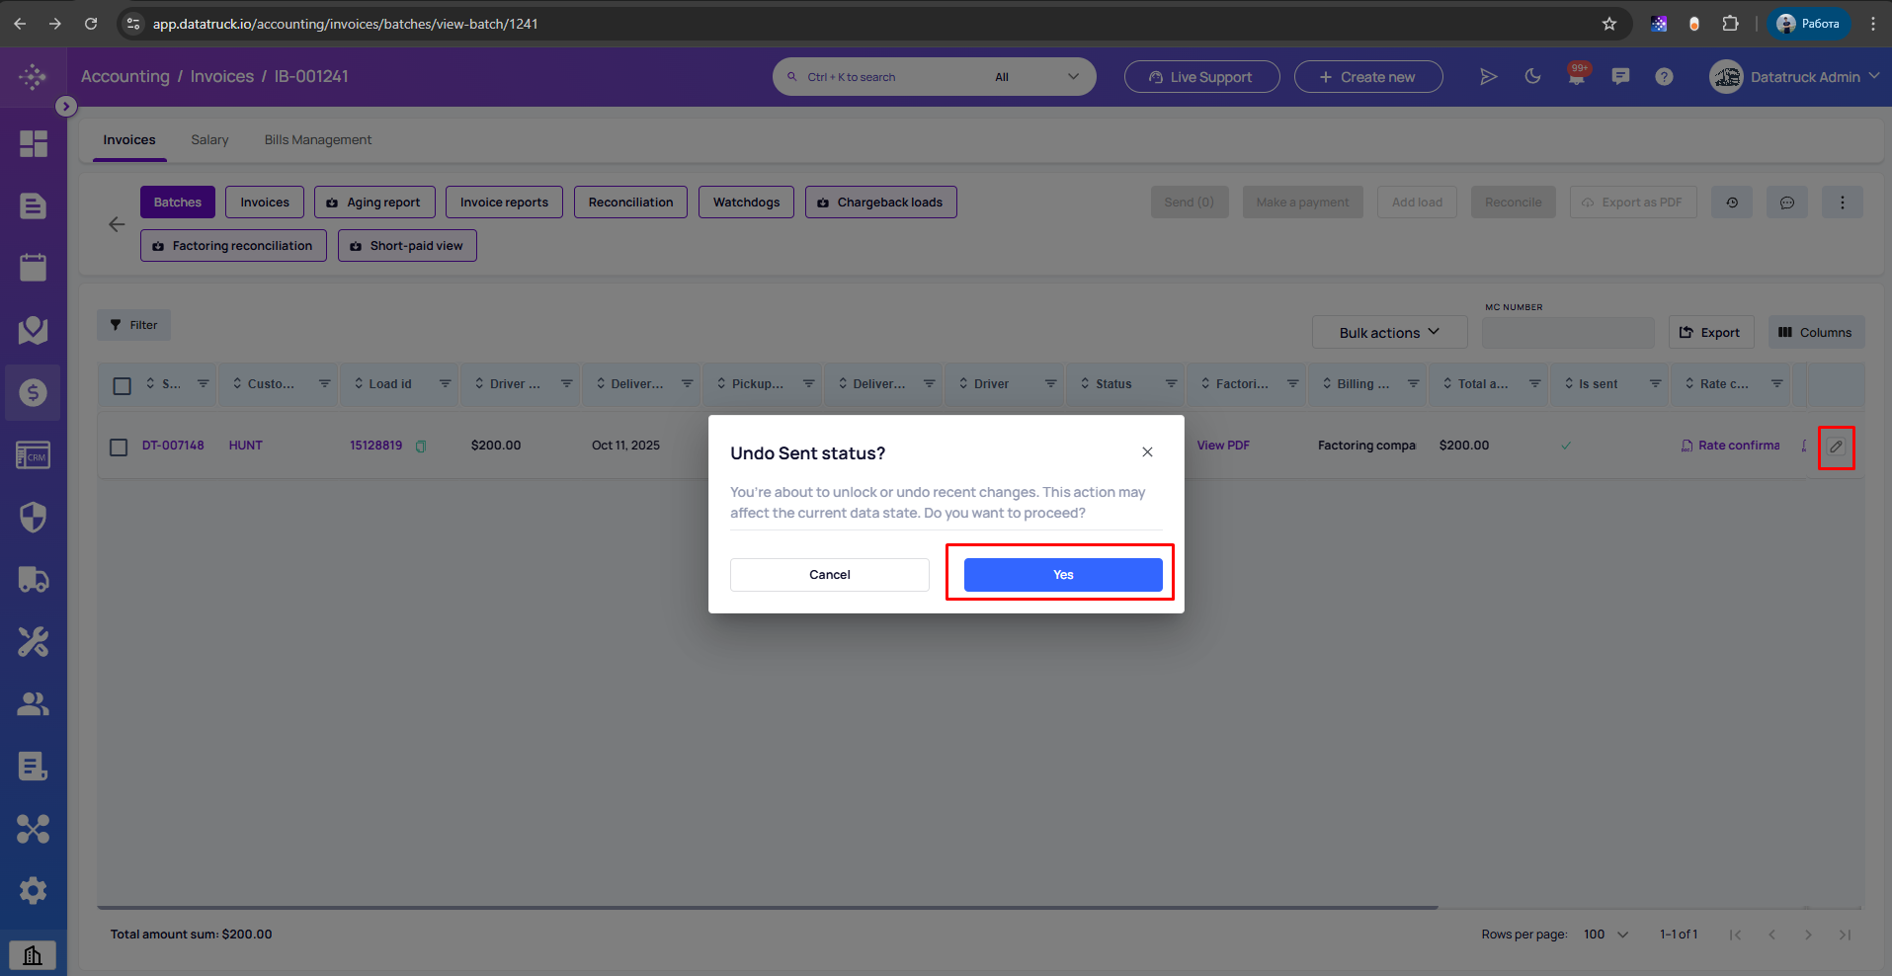1892x976 pixels.
Task: Open the help question mark icon
Action: coord(1665,77)
